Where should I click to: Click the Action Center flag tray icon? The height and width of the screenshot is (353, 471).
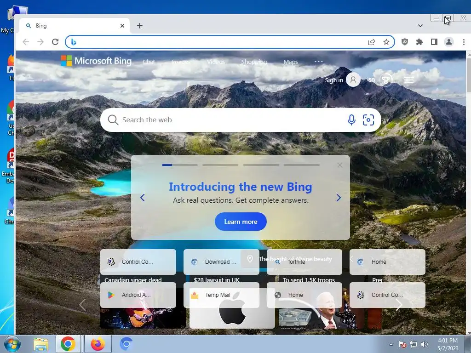(402, 344)
